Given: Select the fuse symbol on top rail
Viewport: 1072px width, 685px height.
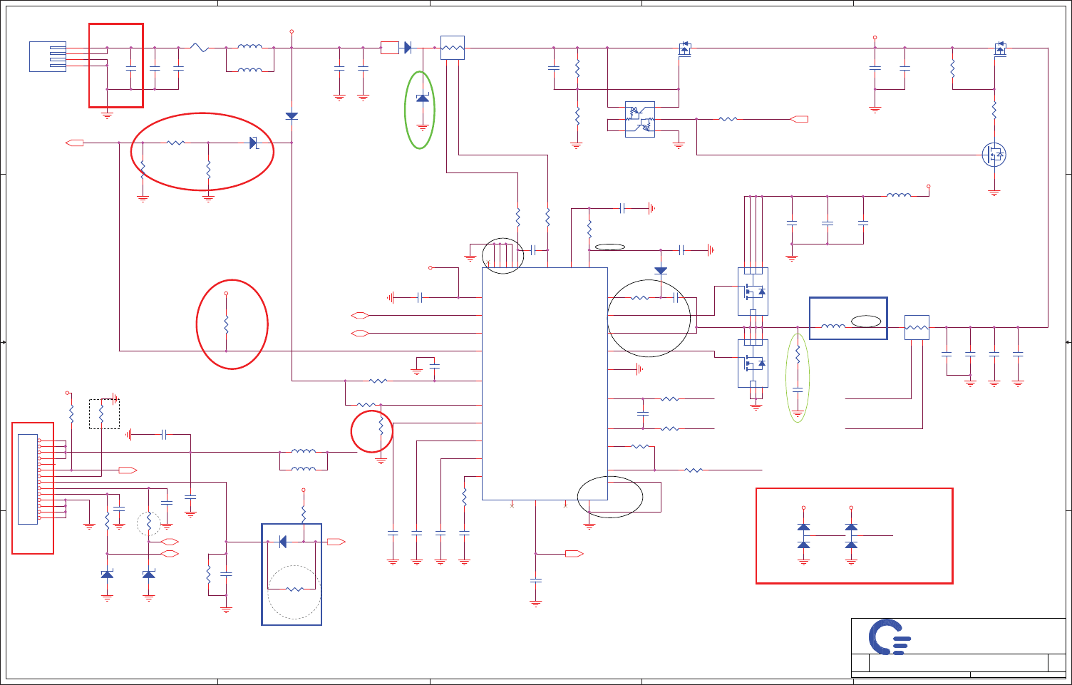Looking at the screenshot, I should [200, 48].
